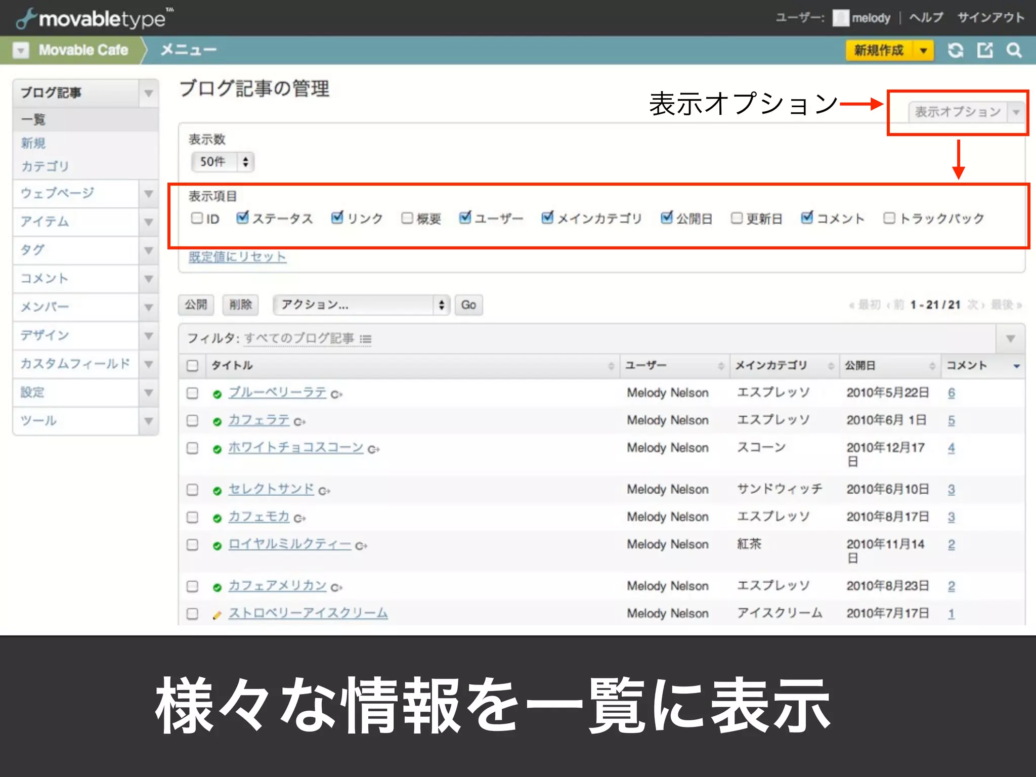This screenshot has width=1036, height=777.
Task: Click view icon next to ブルーベリーラテ
Action: (x=336, y=394)
